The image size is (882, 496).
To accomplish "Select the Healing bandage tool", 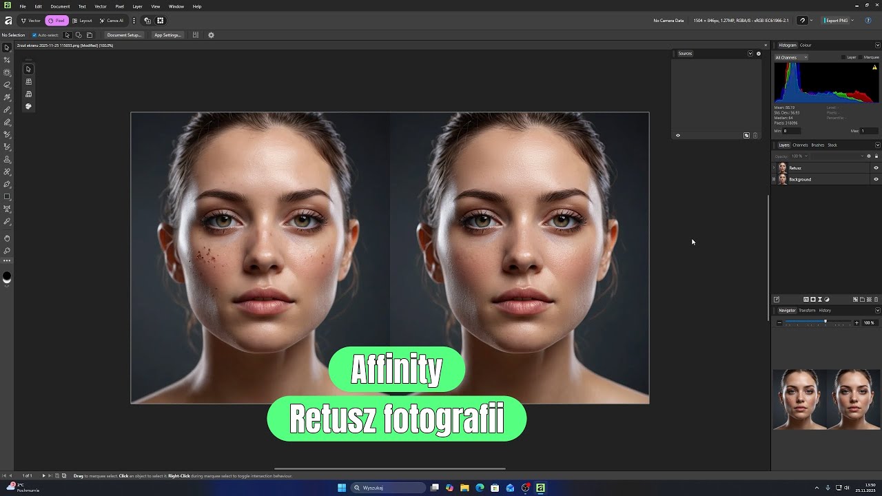I will tap(7, 172).
